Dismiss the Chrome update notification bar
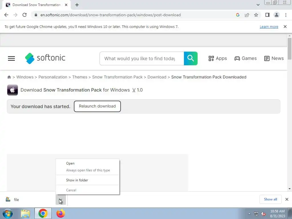Viewport: 292px width, 219px height. point(285,27)
